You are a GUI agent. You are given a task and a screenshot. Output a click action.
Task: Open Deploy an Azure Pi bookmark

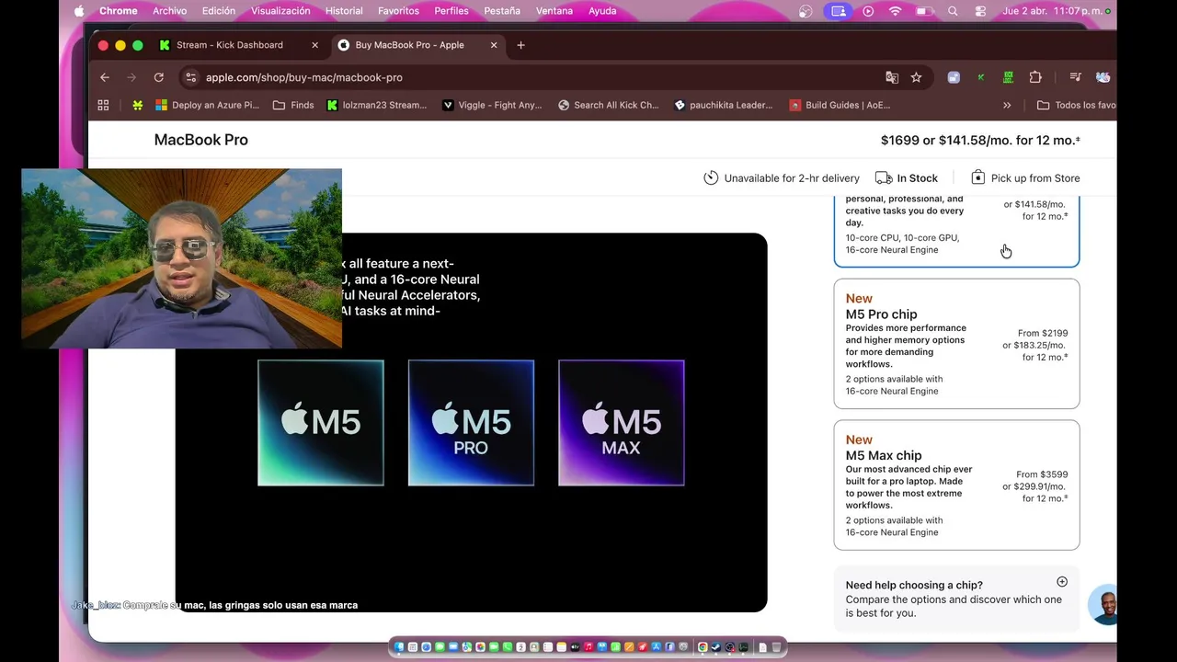pyautogui.click(x=207, y=105)
